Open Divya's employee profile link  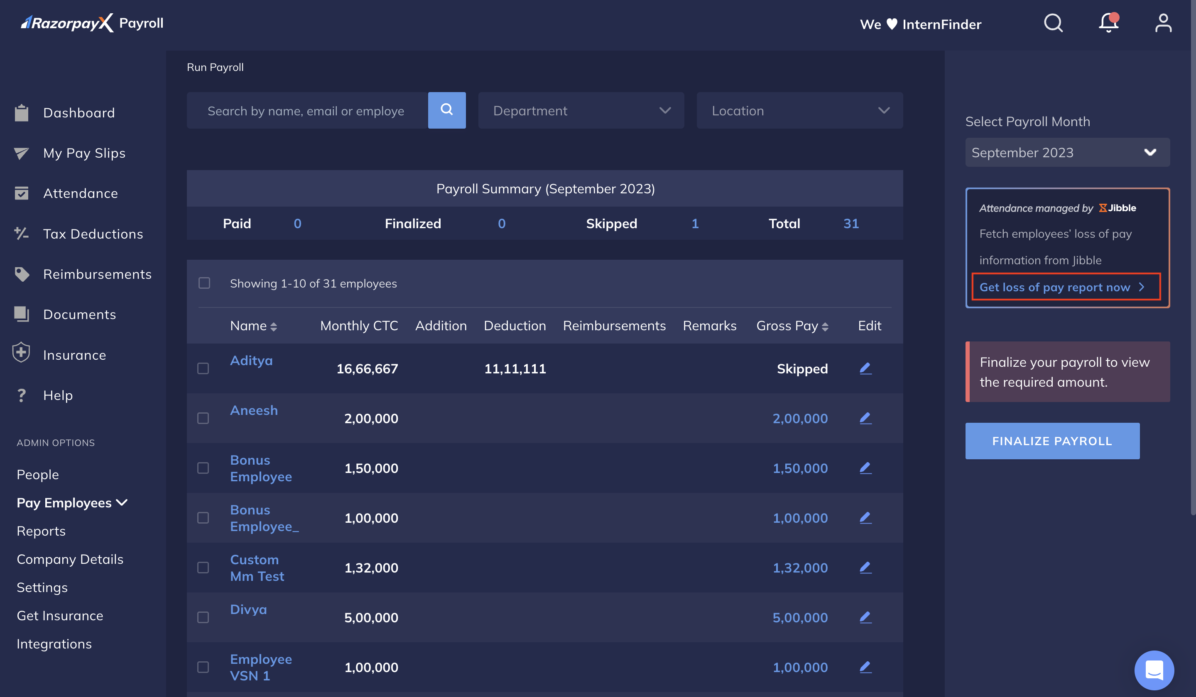[x=248, y=609]
